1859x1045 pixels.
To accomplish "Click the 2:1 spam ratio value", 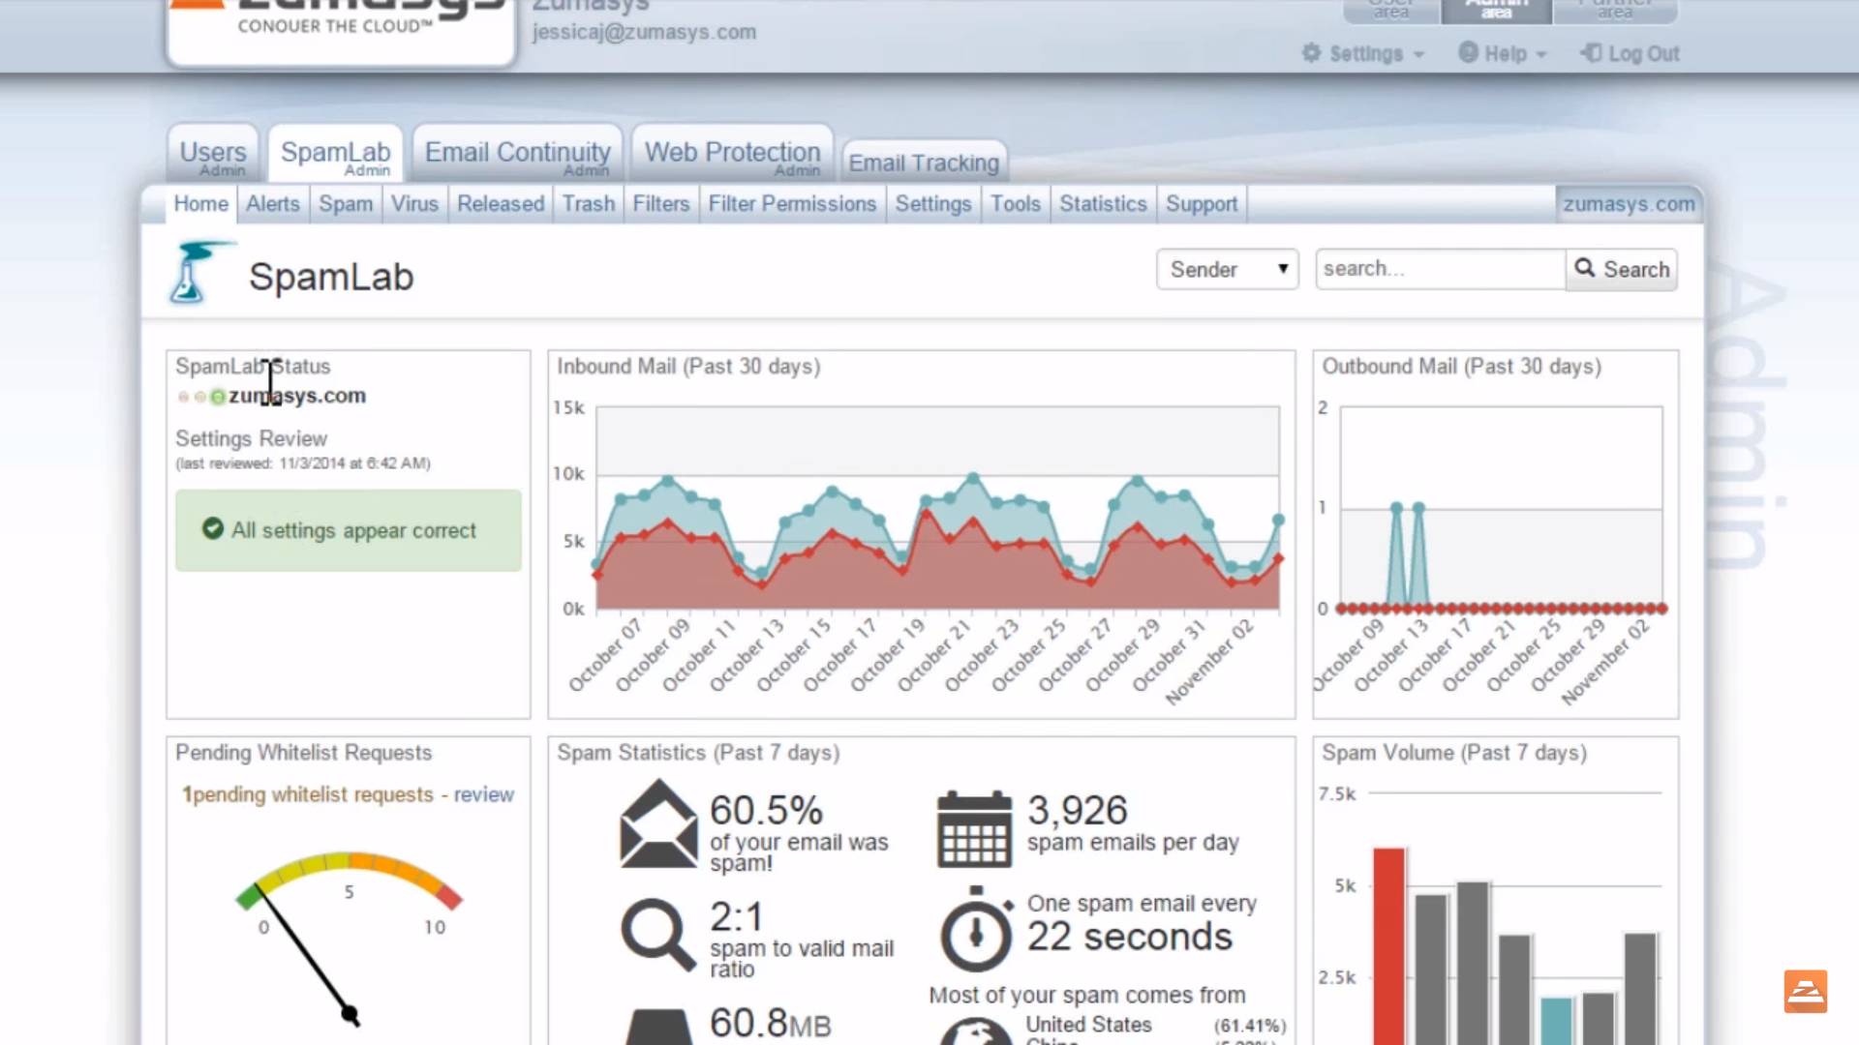I will point(737,916).
